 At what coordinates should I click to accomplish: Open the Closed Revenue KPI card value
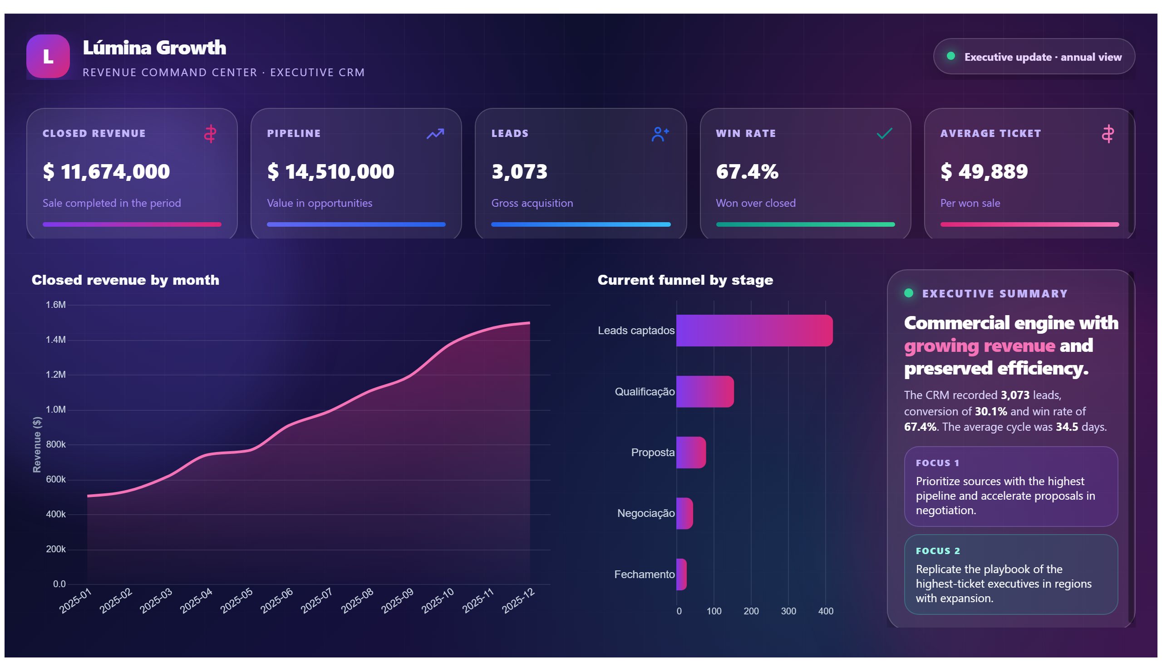(106, 171)
